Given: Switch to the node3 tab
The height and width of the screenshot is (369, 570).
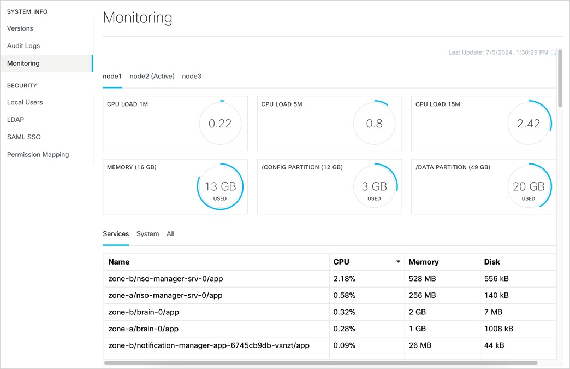Looking at the screenshot, I should (x=192, y=76).
